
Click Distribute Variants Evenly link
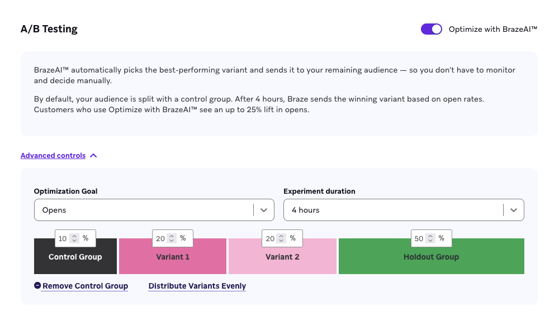coord(197,286)
